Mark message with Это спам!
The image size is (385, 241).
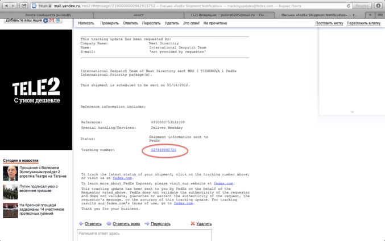[x=191, y=23]
